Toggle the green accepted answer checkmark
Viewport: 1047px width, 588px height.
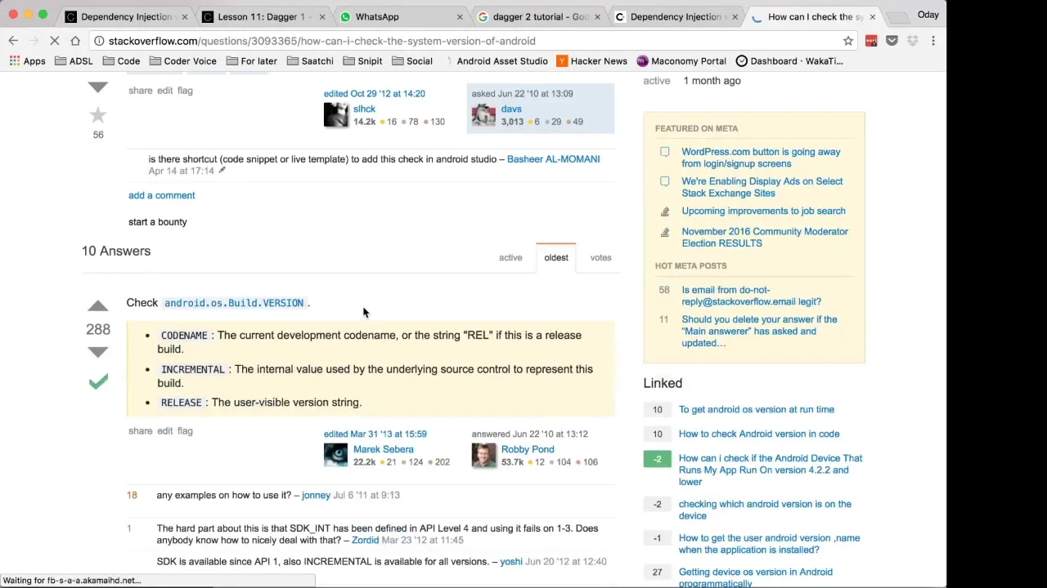point(98,381)
